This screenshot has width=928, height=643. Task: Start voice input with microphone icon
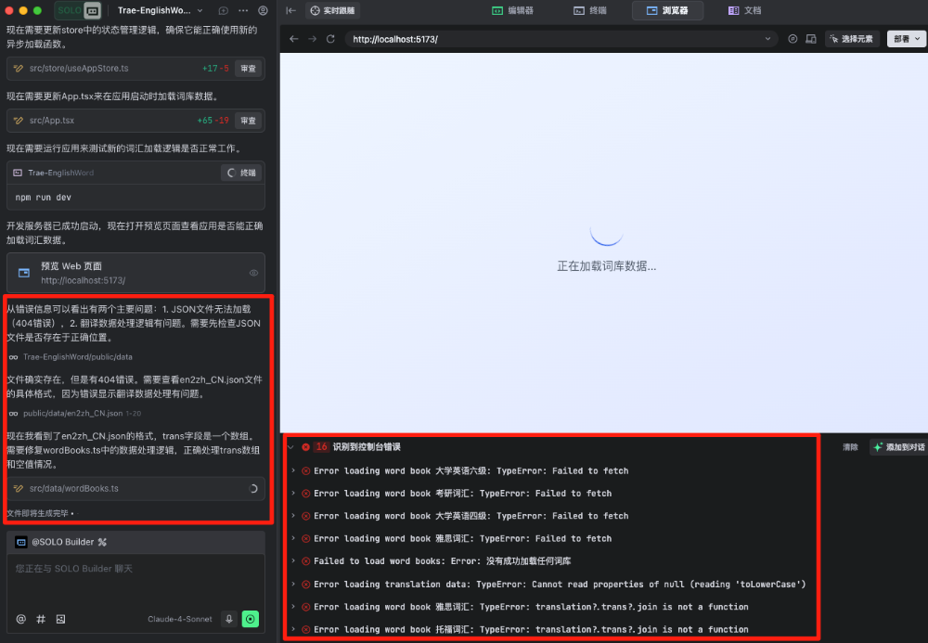229,619
